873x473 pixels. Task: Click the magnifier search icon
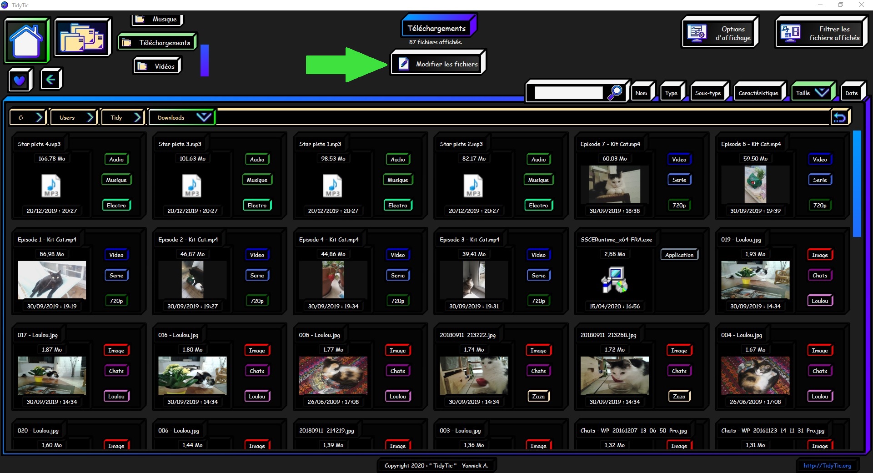615,92
